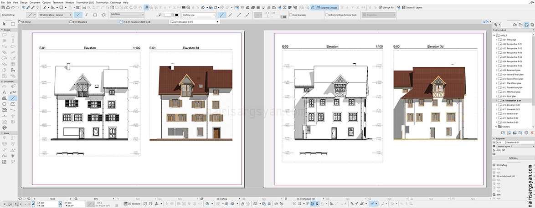Click the pen color swatch in info box

point(176,15)
